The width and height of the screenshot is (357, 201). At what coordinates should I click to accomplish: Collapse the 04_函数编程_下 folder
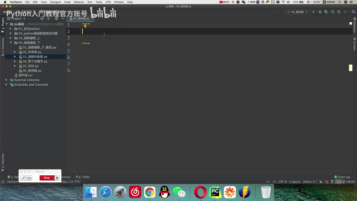click(11, 43)
